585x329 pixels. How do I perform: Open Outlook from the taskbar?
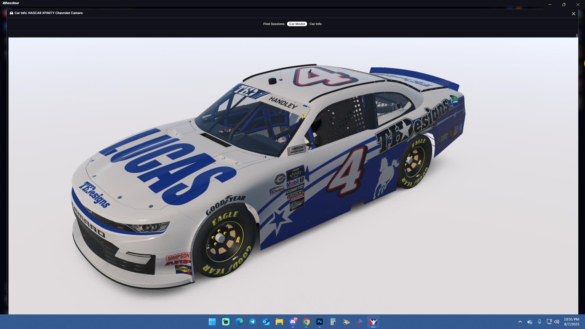click(x=266, y=322)
